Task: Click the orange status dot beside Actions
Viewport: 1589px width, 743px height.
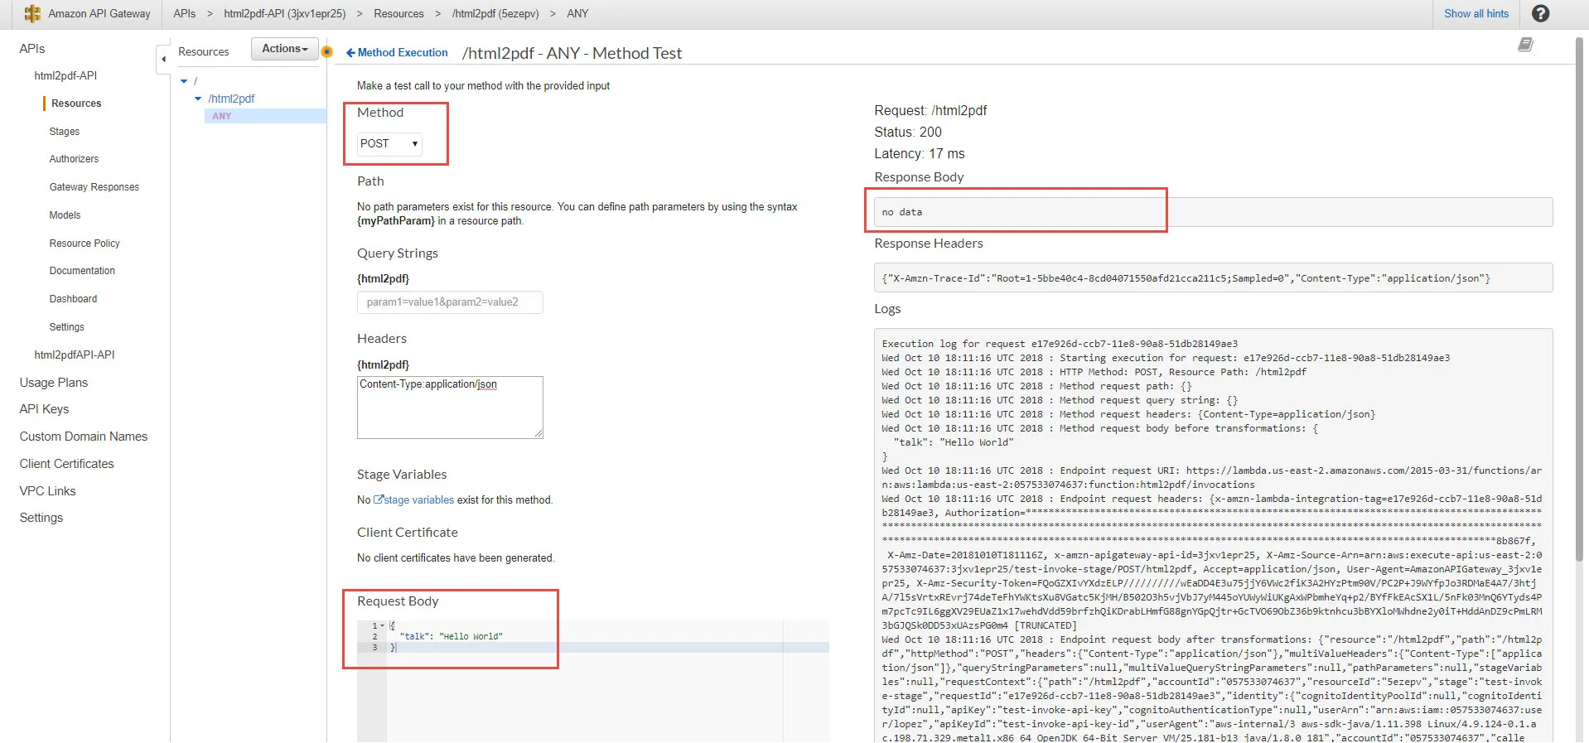Action: click(x=327, y=52)
